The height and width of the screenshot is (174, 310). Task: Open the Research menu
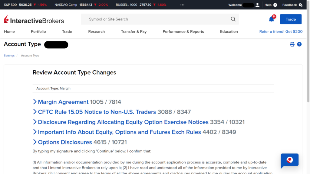click(x=97, y=31)
